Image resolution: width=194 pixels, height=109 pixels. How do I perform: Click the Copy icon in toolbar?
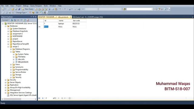(x=53, y=9)
